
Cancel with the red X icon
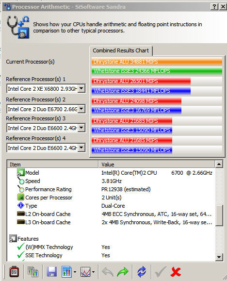176,272
